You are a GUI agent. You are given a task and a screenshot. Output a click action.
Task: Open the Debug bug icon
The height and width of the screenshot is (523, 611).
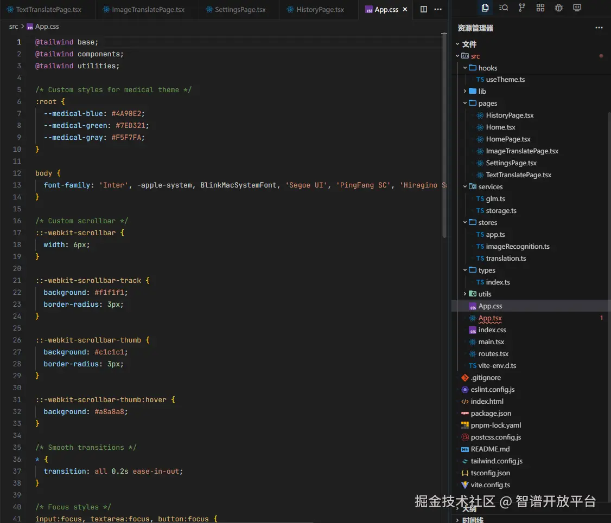tap(559, 8)
